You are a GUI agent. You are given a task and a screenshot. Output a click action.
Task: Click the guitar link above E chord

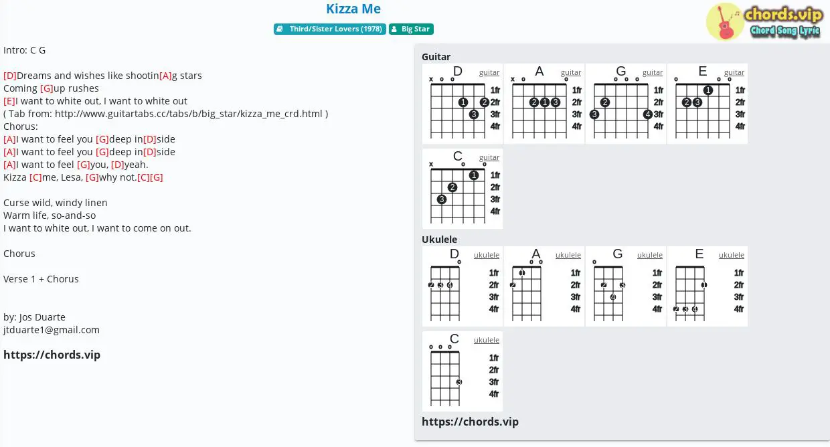[734, 72]
